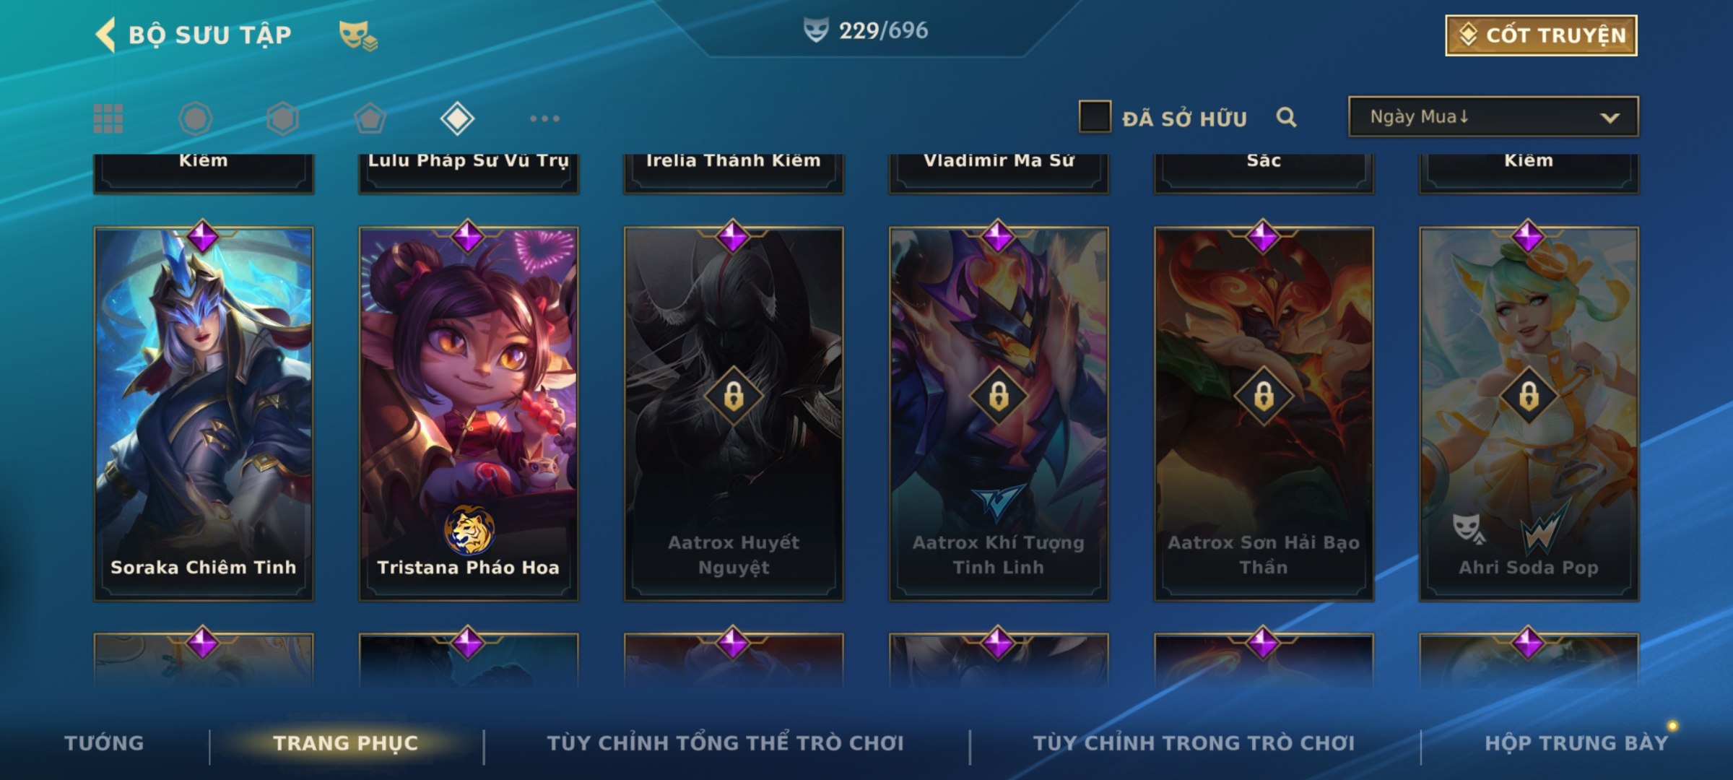
Task: Open the Tùy Chỉnh Trong Trò Chơi tab
Action: (1194, 743)
